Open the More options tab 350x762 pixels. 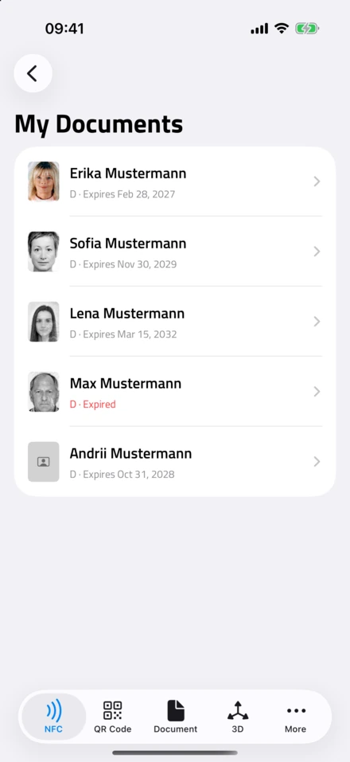coord(296,717)
